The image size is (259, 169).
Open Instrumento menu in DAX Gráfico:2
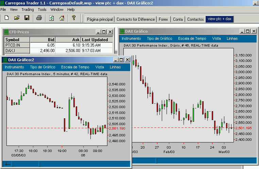tap(14, 67)
